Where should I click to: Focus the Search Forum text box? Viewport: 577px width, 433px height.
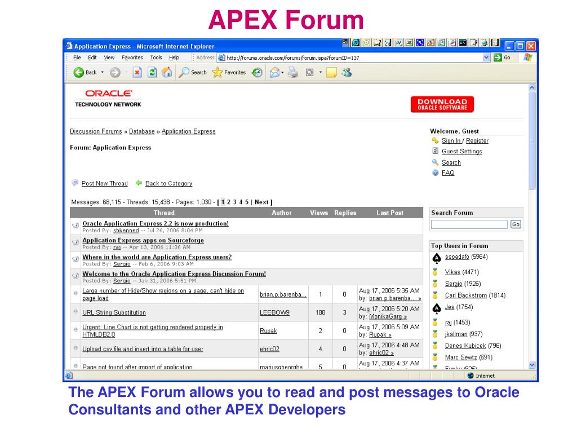(469, 224)
